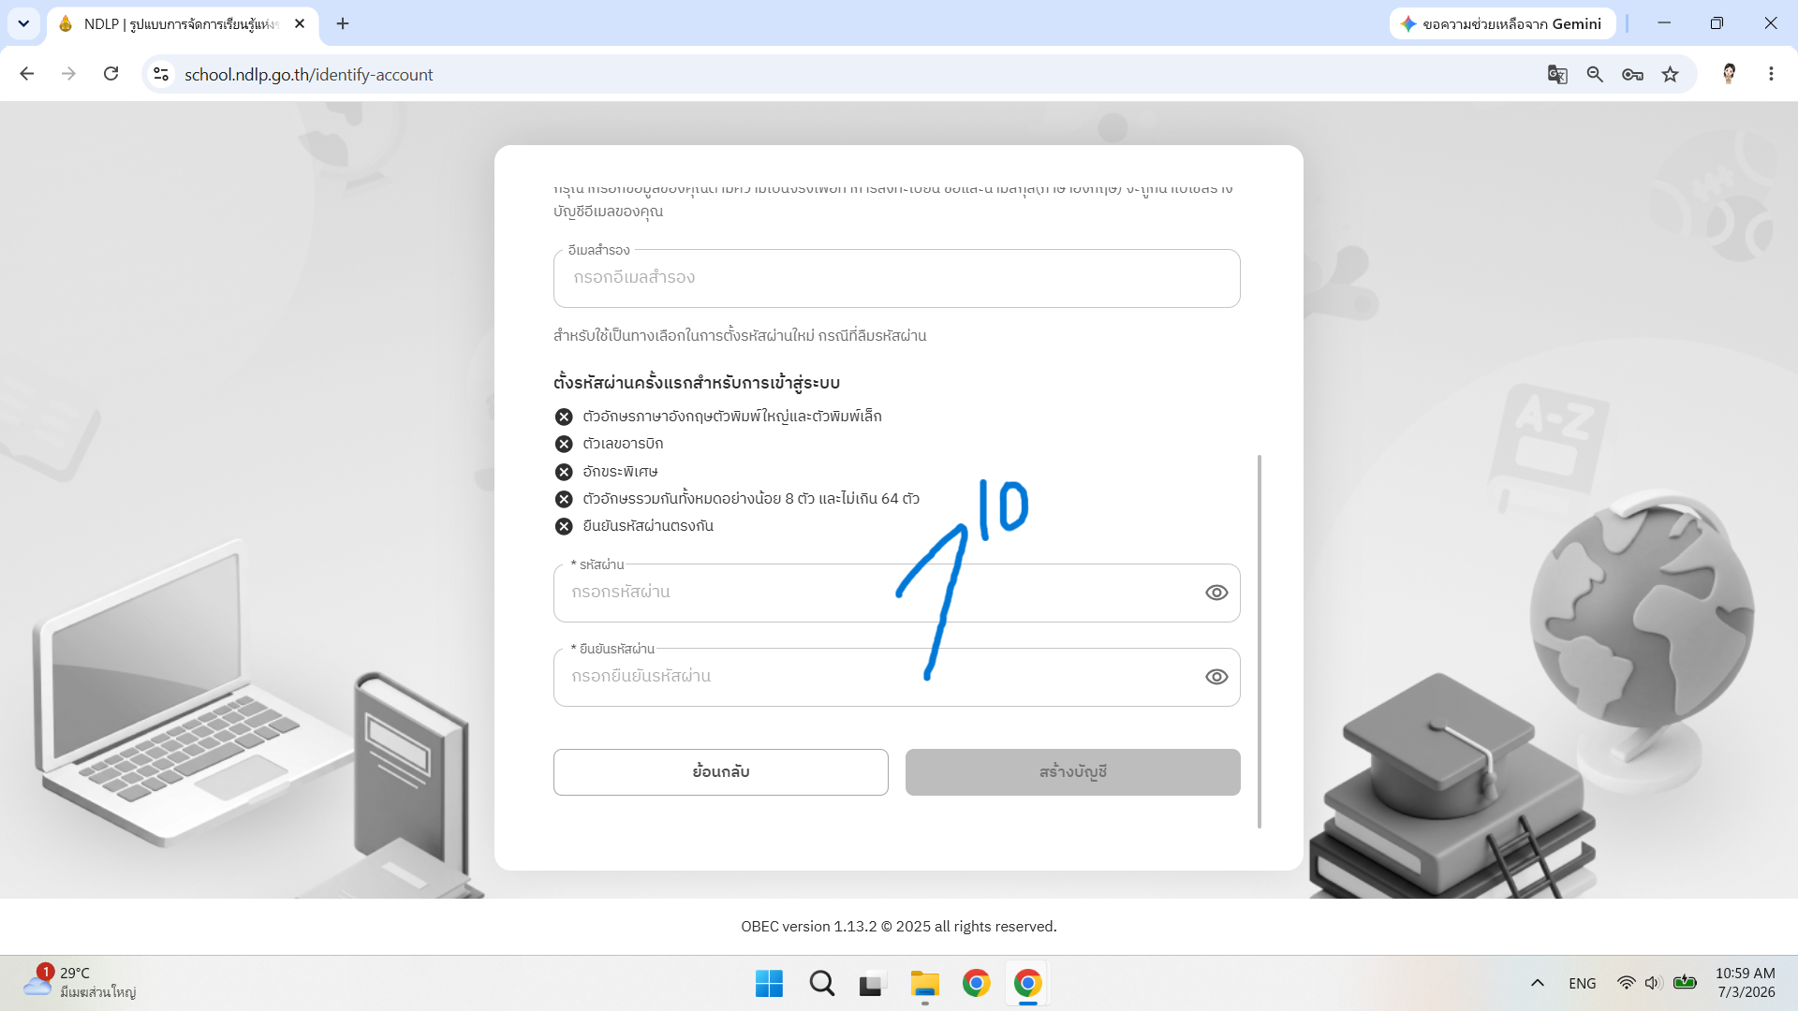Switch the ENG input language indicator
The image size is (1798, 1011).
tap(1582, 983)
